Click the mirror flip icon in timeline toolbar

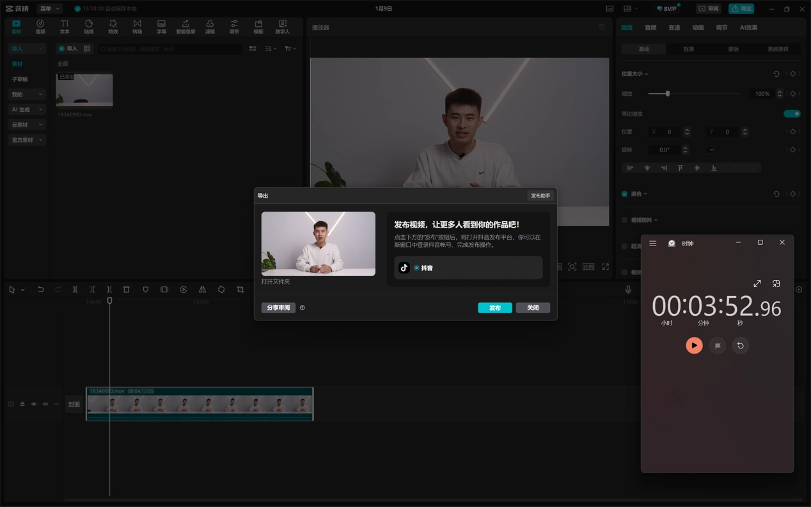click(x=202, y=290)
